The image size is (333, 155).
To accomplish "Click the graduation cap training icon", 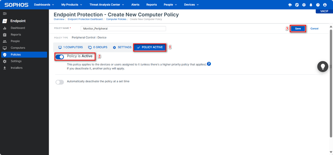I will pyautogui.click(x=290, y=5).
